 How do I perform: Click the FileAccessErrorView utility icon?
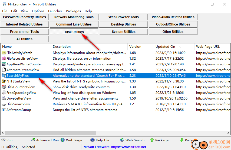tap(4, 59)
